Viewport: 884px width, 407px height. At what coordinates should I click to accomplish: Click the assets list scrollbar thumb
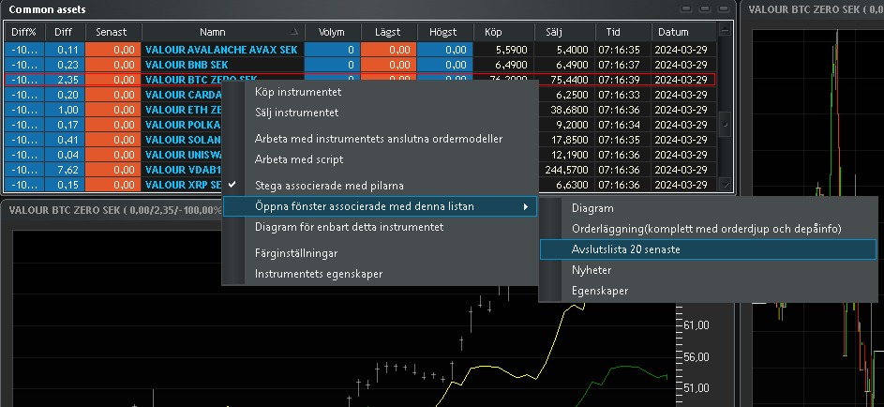point(725,122)
